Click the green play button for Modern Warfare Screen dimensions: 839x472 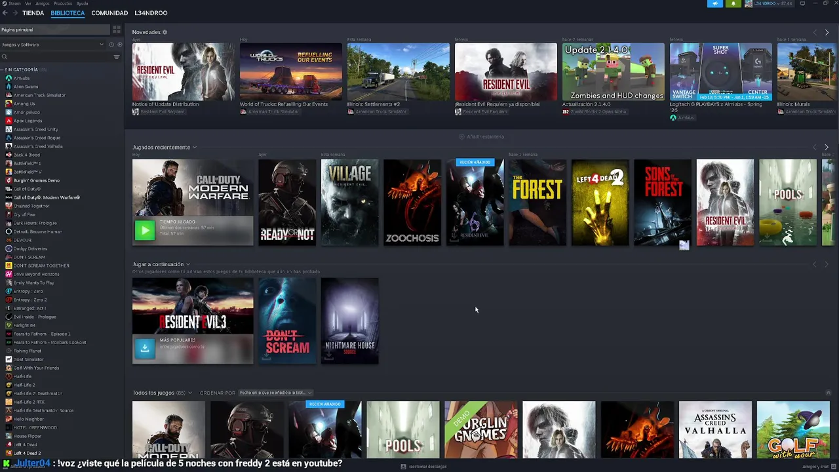(145, 230)
